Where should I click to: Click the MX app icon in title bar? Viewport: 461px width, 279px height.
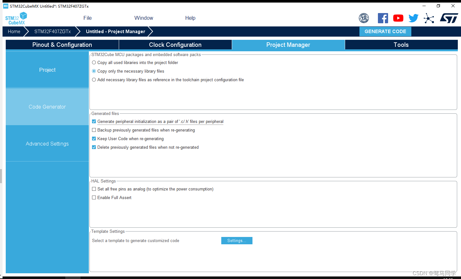click(x=6, y=6)
